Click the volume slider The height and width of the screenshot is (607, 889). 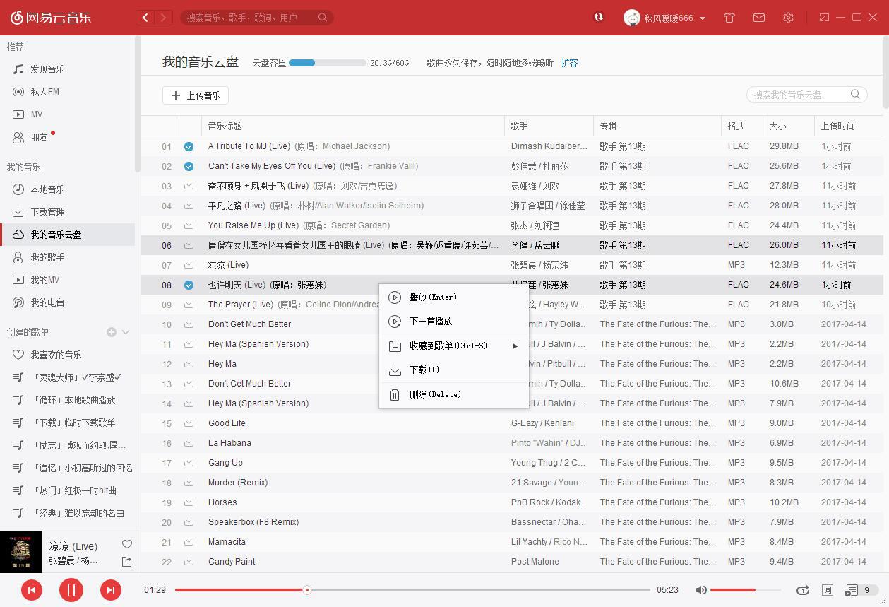coord(746,590)
